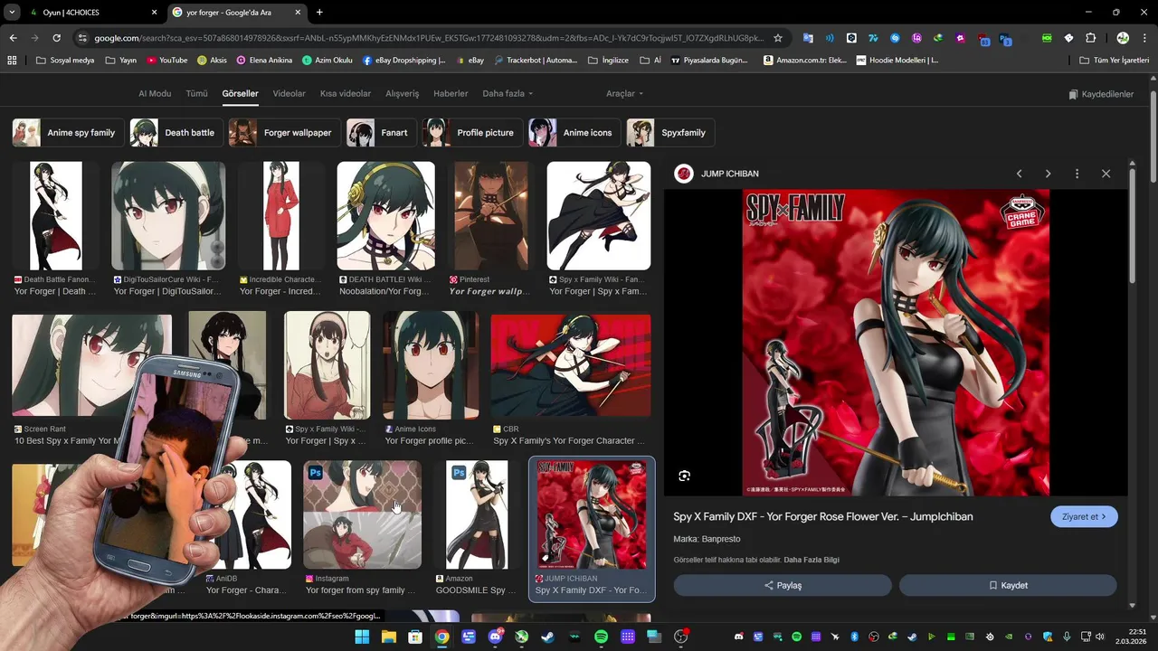Click the Kaydet save button
The height and width of the screenshot is (651, 1158).
tap(1008, 585)
